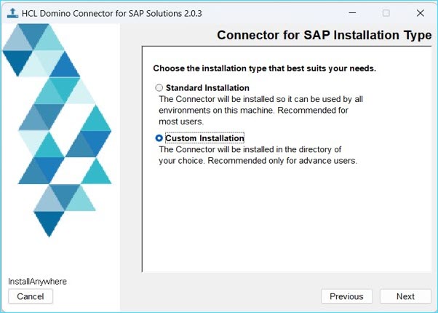Proceed by clicking Next
The height and width of the screenshot is (313, 438).
(405, 296)
